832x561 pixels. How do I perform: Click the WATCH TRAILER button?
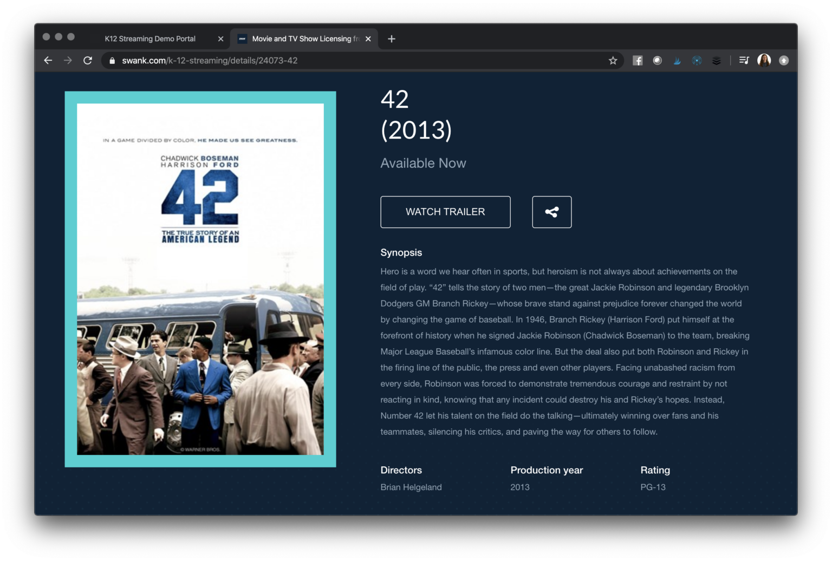click(x=445, y=212)
